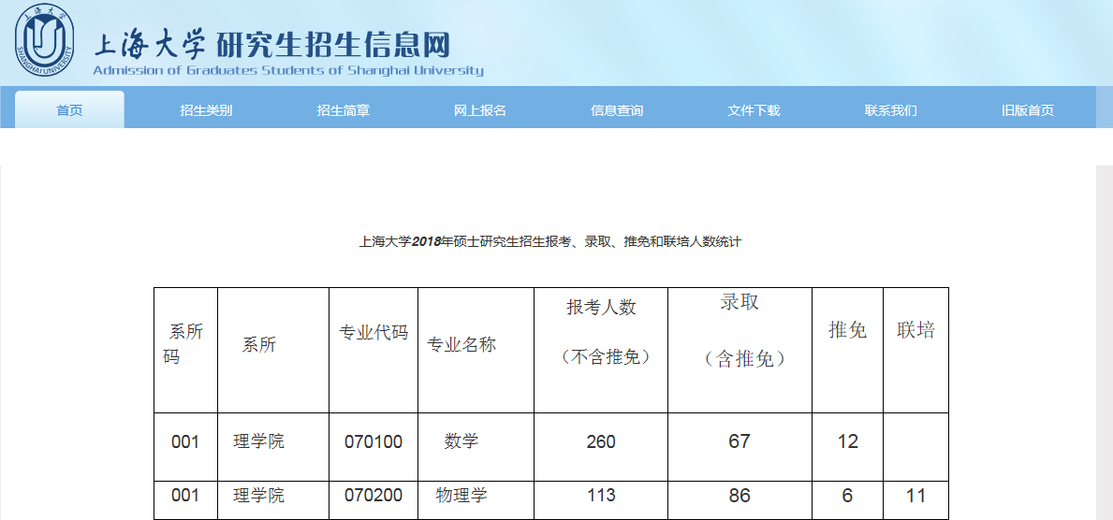Click the 070100 major code cell
This screenshot has width=1113, height=520.
373,441
